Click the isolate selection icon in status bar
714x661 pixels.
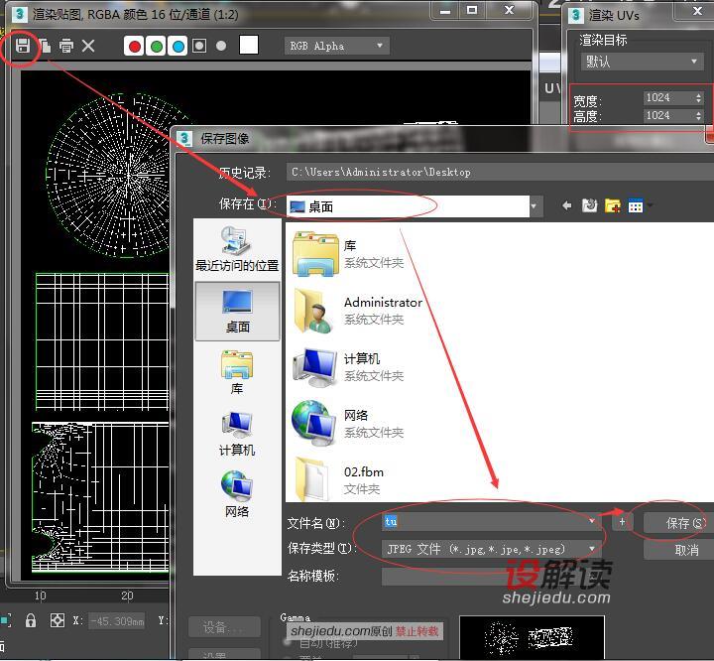tap(6, 620)
